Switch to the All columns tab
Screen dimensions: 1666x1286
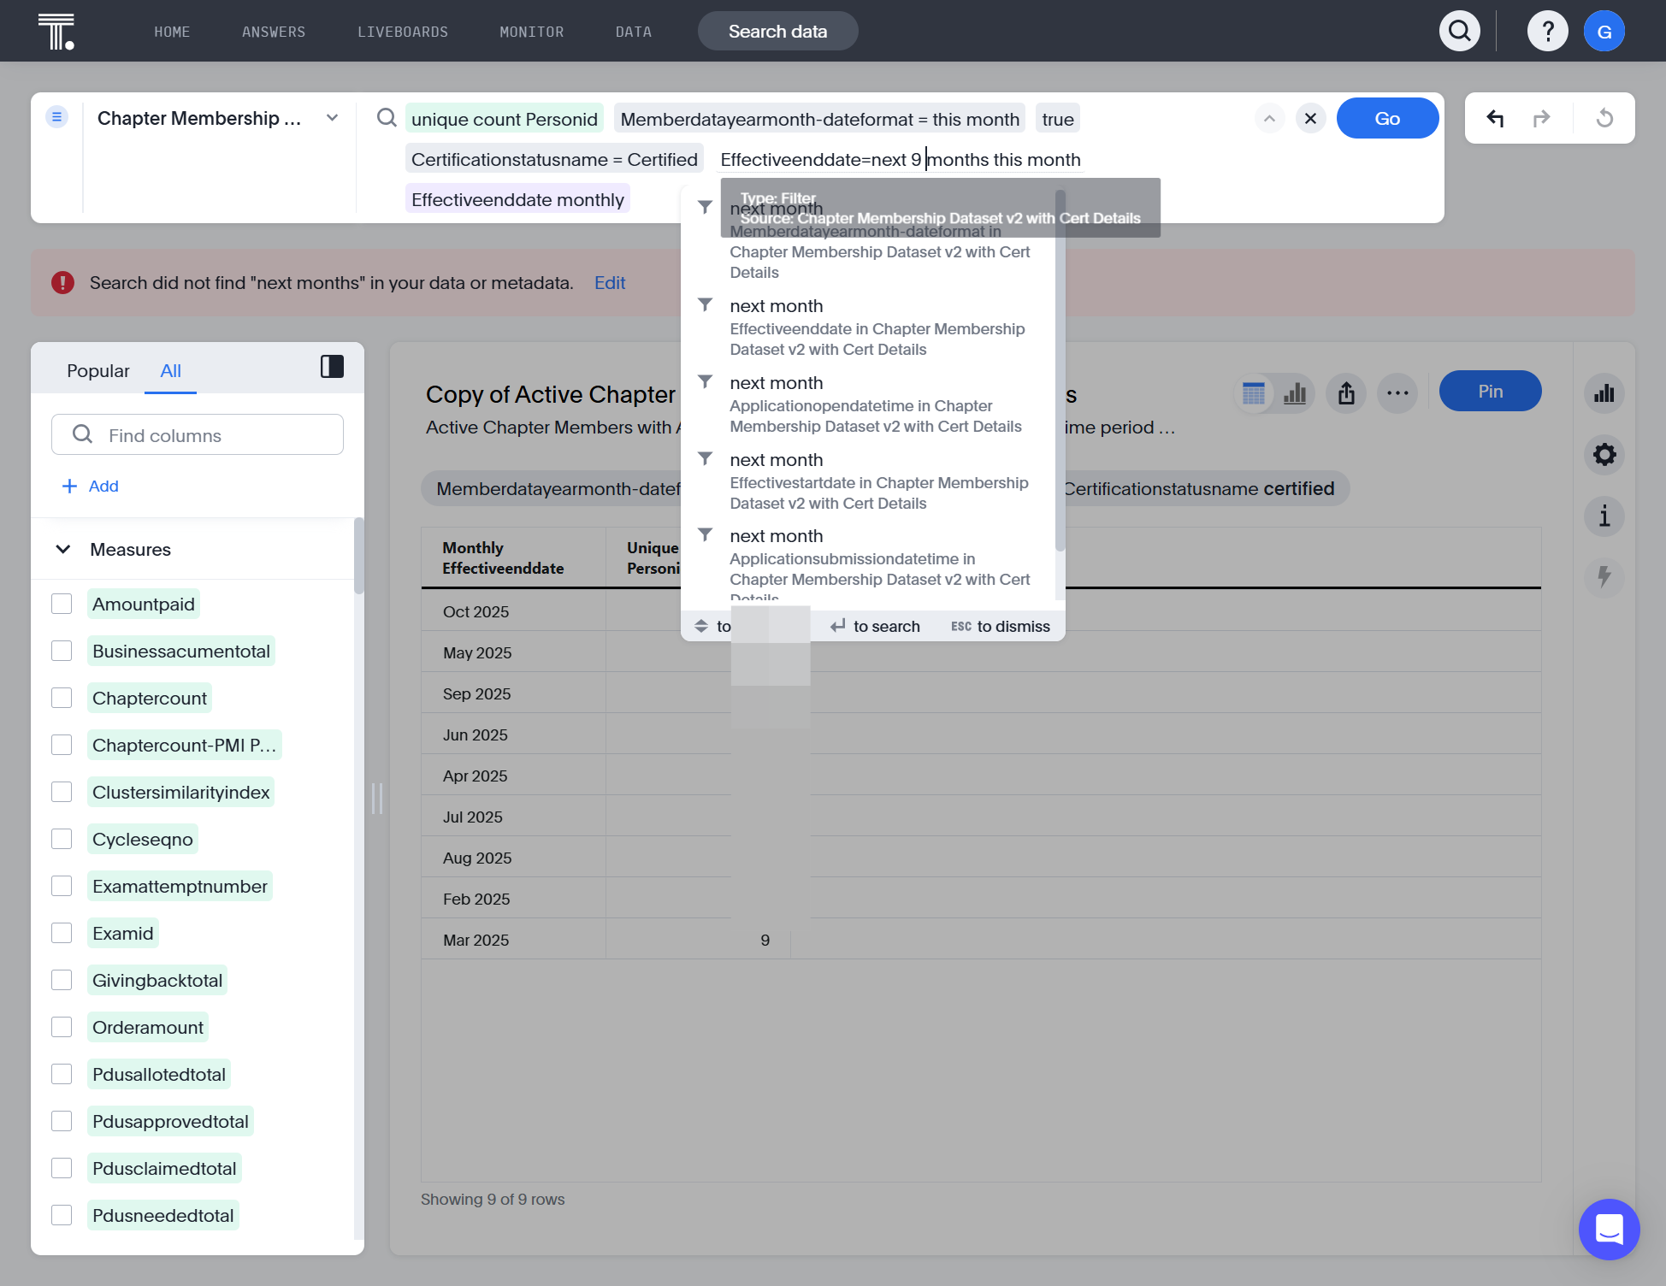[x=170, y=370]
